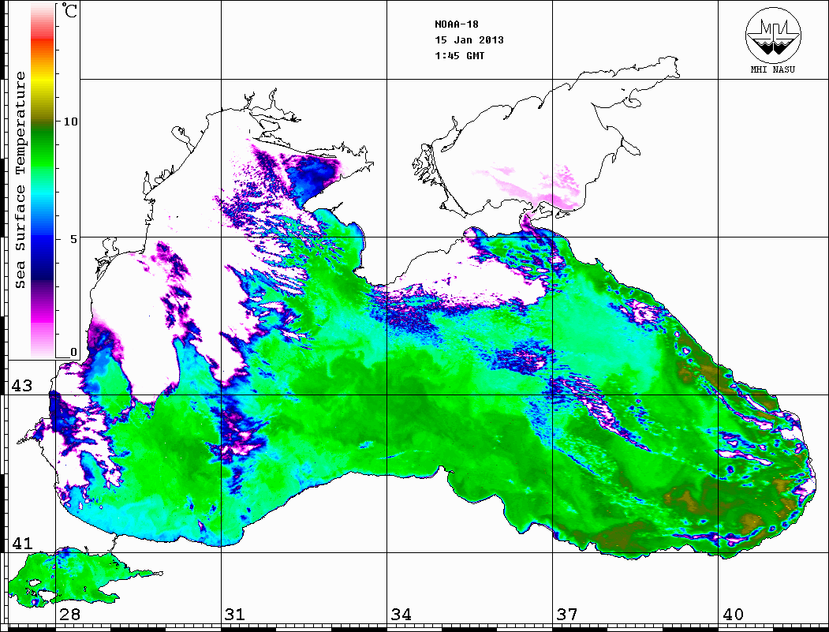Click latitude label '43'
Viewport: 829px width, 632px height.
(22, 386)
